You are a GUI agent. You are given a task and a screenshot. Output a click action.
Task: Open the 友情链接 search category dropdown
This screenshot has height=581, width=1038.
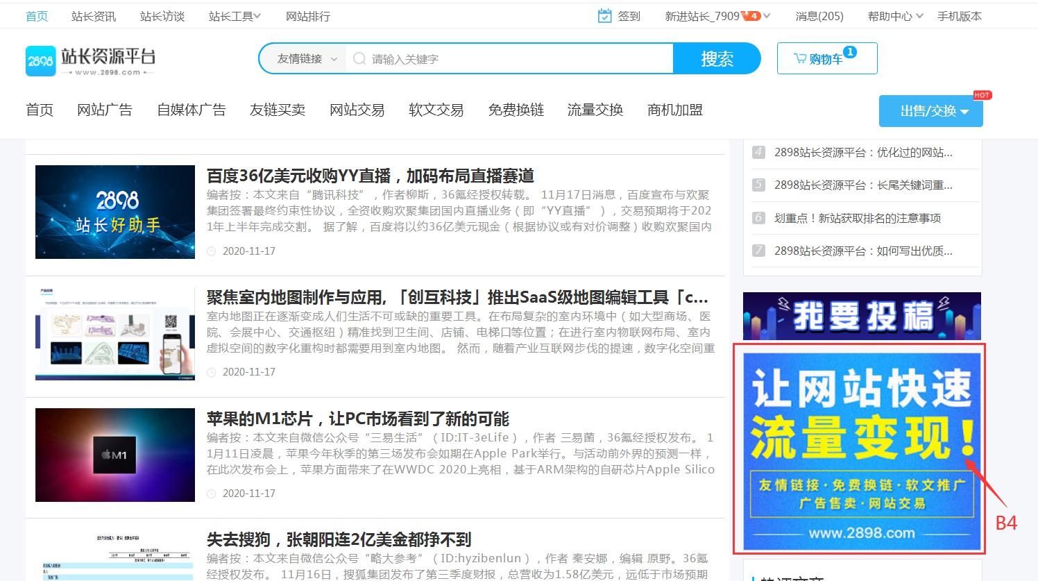(x=306, y=59)
